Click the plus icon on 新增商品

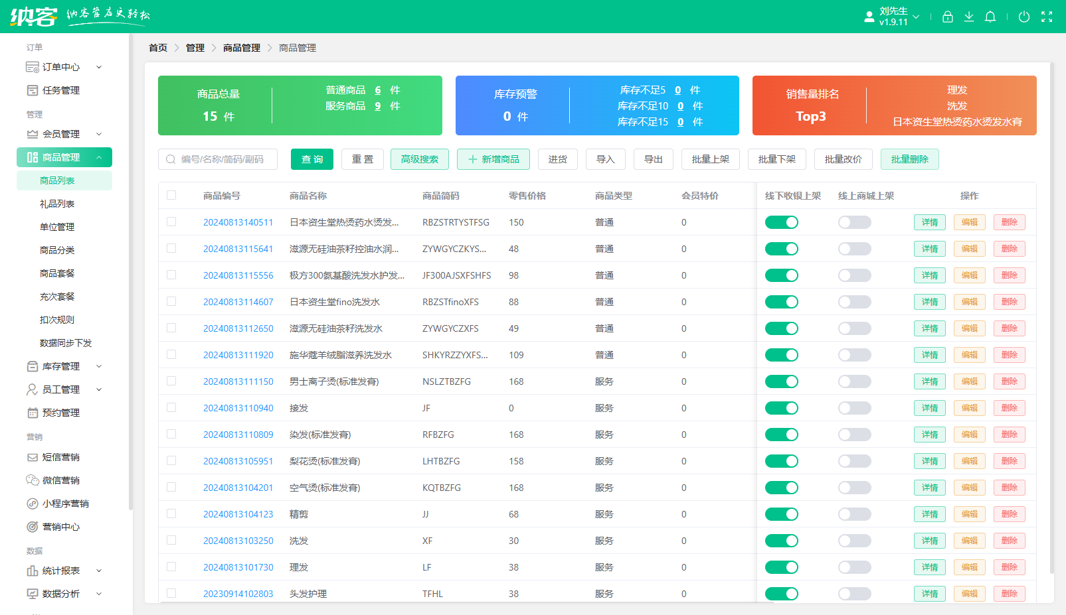pos(473,159)
